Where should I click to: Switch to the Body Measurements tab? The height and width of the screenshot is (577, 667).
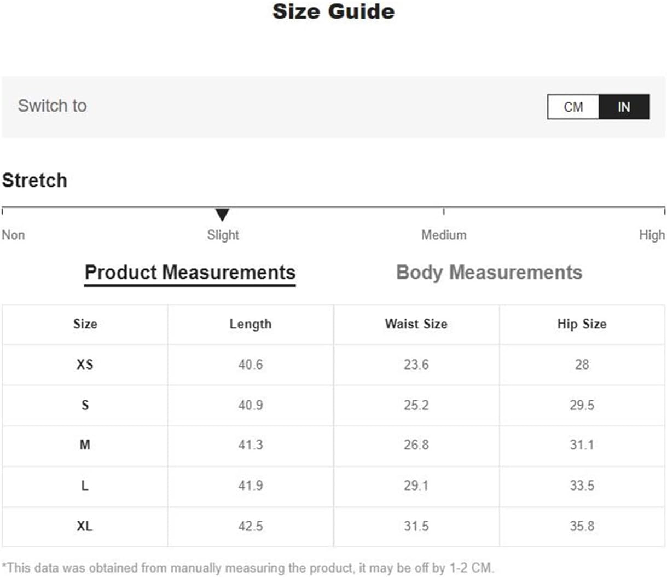point(489,273)
